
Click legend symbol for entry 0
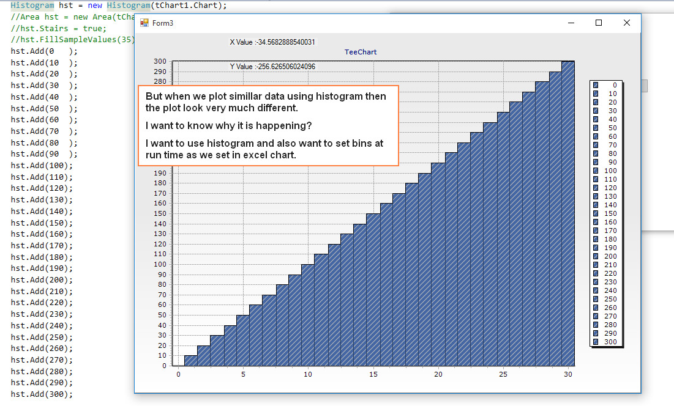click(596, 85)
